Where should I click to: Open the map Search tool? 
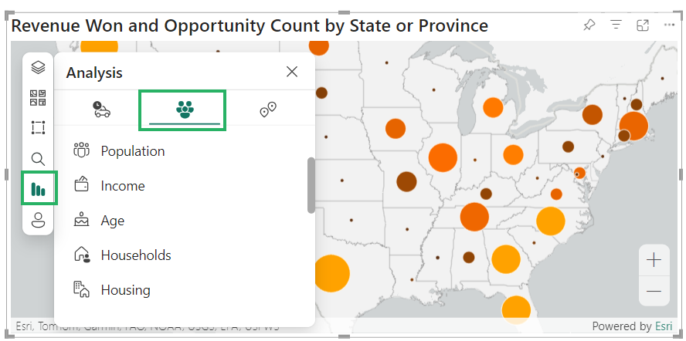pyautogui.click(x=38, y=159)
